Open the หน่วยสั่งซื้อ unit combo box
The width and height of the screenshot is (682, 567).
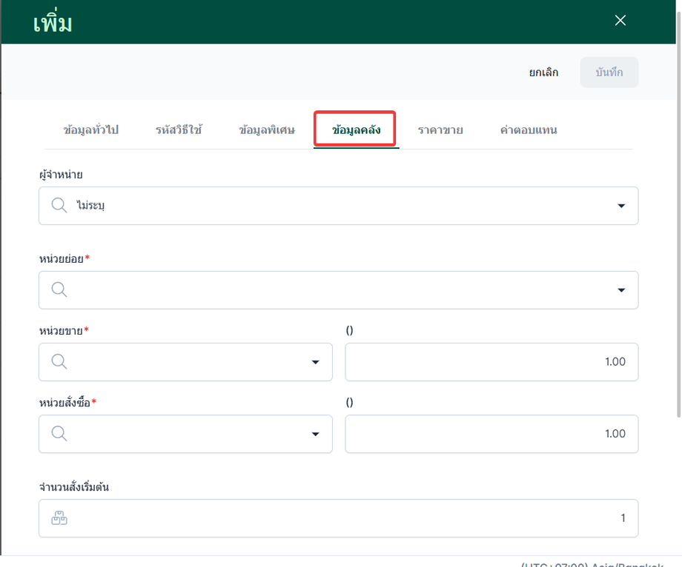click(x=186, y=435)
